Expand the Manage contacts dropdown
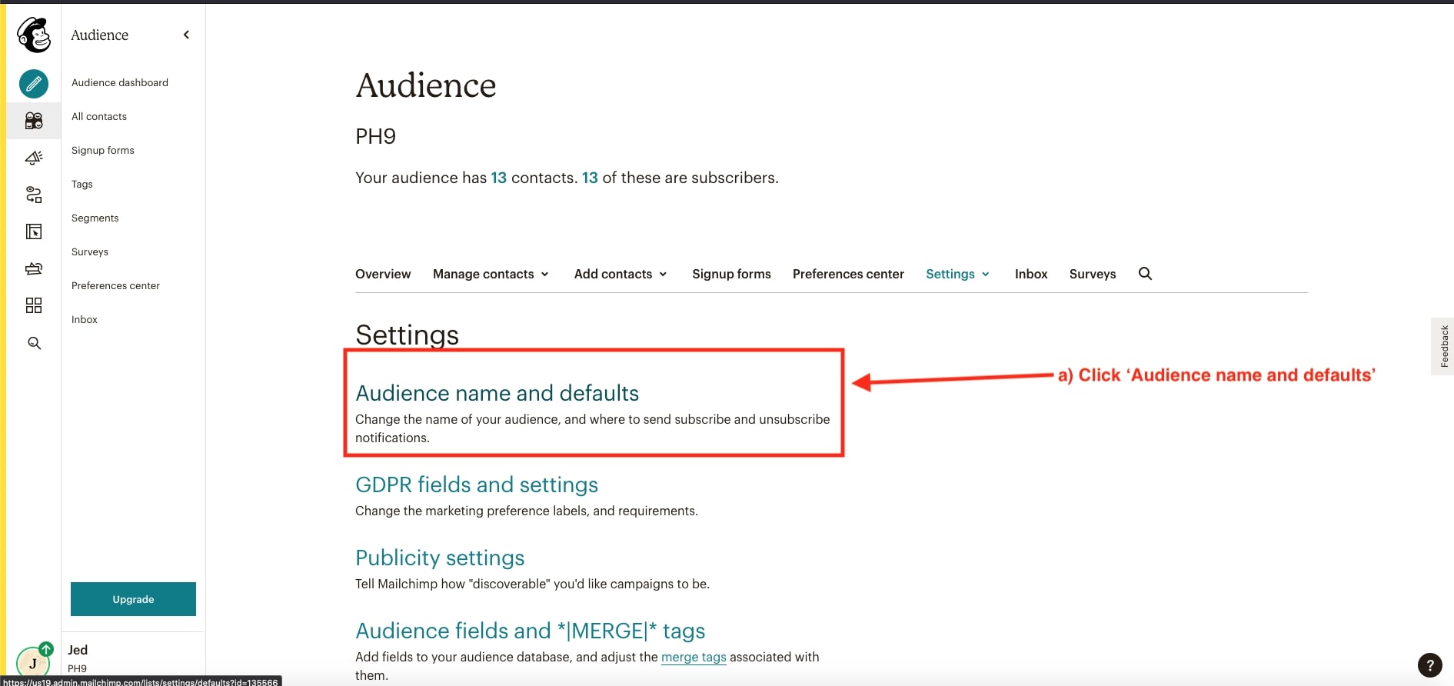This screenshot has width=1454, height=686. pos(491,274)
